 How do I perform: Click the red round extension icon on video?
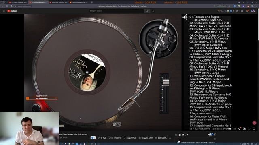254,123
